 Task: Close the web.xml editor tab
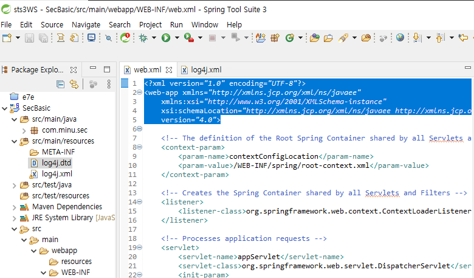pyautogui.click(x=169, y=70)
